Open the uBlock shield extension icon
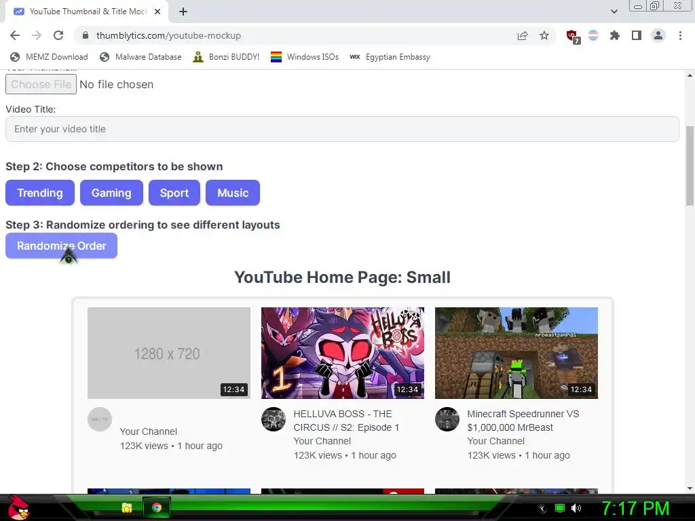The width and height of the screenshot is (695, 521). tap(573, 37)
